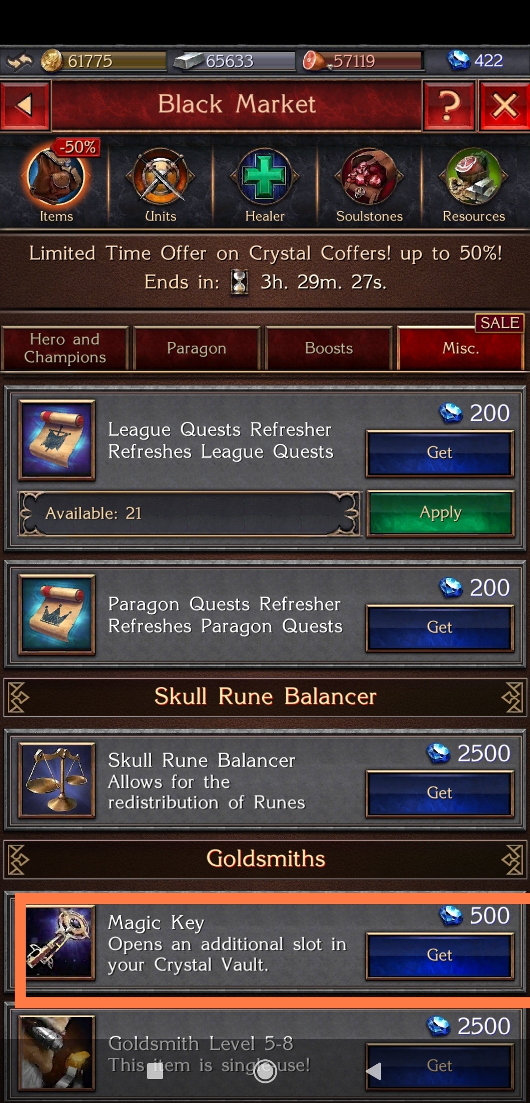Screen dimensions: 530x1103
Task: Go back with the red left arrow
Action: coord(25,106)
